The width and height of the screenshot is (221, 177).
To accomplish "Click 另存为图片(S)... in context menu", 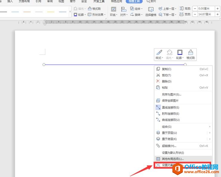I will tap(171, 94).
